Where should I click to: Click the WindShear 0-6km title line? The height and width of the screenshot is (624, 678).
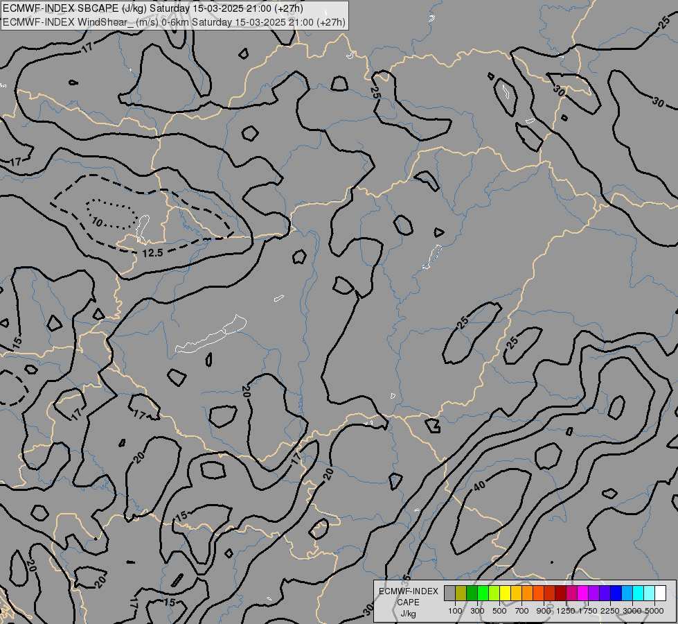coord(175,22)
